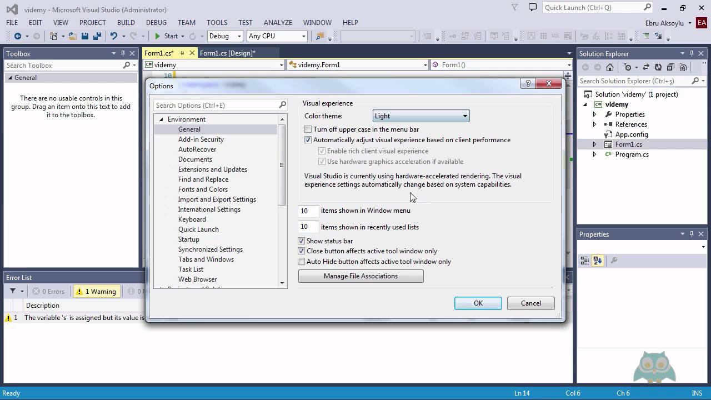Click the Home icon in Solution Explorer
This screenshot has height=400, width=711.
pyautogui.click(x=610, y=67)
